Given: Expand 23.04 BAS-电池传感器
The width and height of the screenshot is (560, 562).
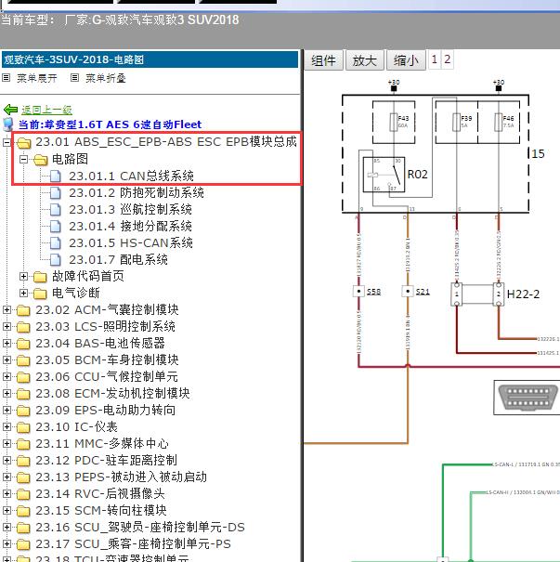Looking at the screenshot, I should click(x=7, y=344).
